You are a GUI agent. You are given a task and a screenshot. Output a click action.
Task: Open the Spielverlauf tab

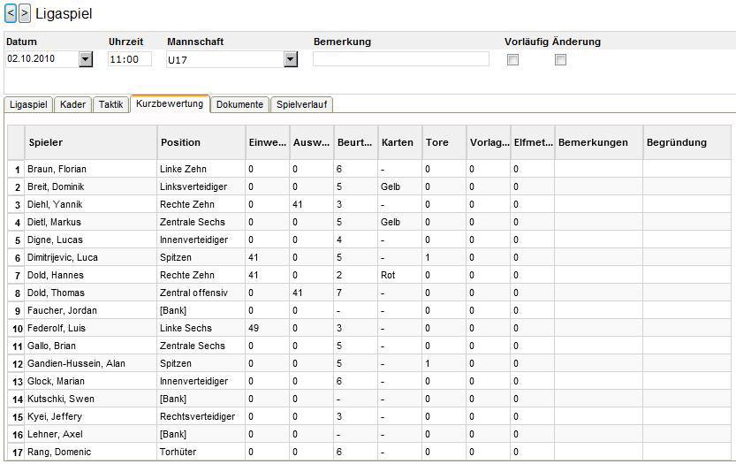[x=302, y=104]
